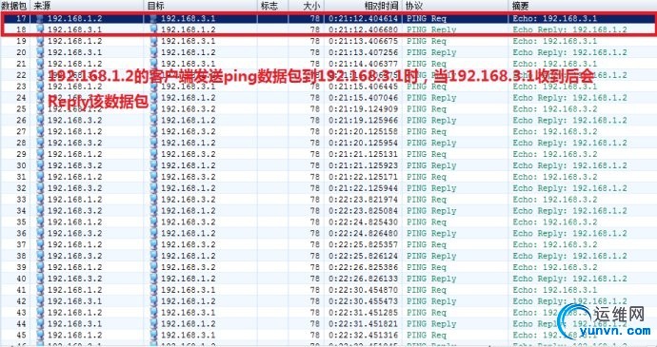657x347 pixels.
Task: Click the size 78 cell in packet 31 row
Action: 314,177
